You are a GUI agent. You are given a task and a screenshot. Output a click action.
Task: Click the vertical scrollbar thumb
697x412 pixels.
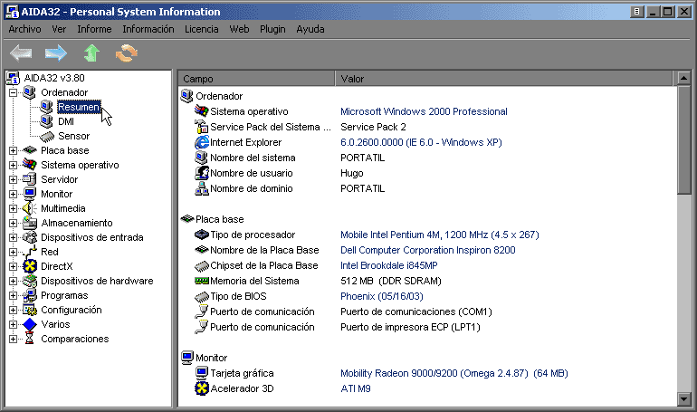point(683,140)
